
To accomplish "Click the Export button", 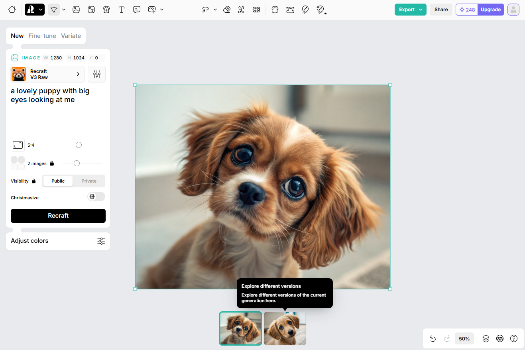I will tap(411, 10).
